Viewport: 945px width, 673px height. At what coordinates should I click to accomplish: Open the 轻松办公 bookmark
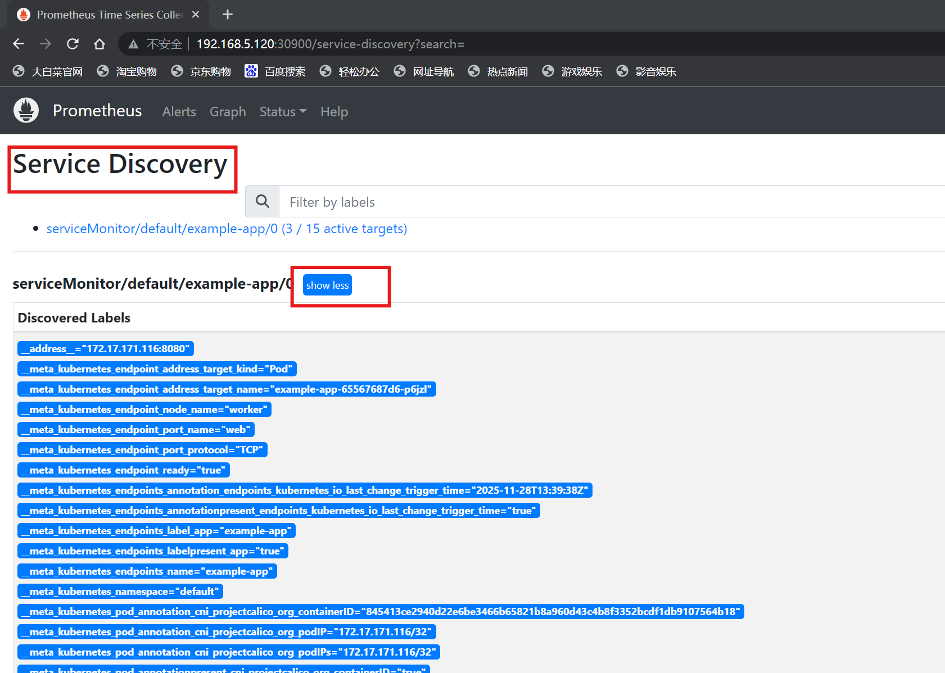coord(350,71)
